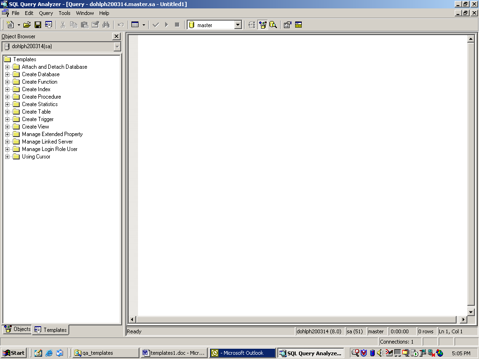This screenshot has height=359, width=479.
Task: Click the Cancel Query stop icon
Action: 177,25
